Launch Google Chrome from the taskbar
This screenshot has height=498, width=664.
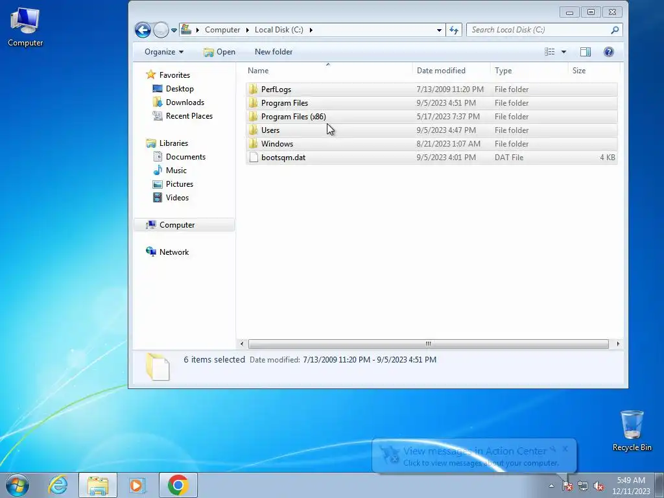click(x=178, y=485)
